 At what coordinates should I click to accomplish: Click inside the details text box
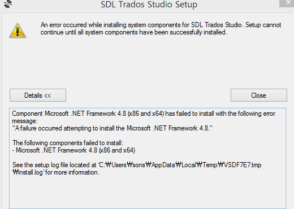148,158
